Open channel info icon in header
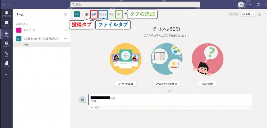This screenshot has width=267, height=128. coord(259,14)
